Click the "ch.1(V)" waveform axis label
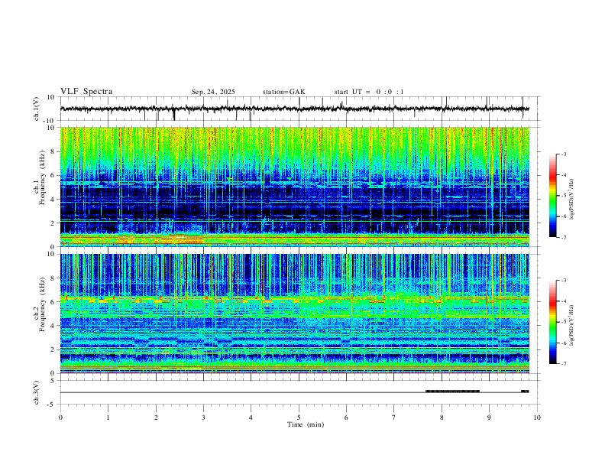 click(x=37, y=109)
